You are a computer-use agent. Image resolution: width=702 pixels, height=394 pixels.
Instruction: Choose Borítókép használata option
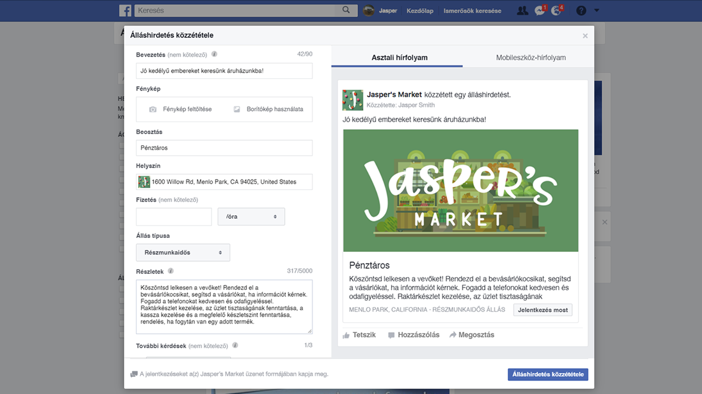268,109
